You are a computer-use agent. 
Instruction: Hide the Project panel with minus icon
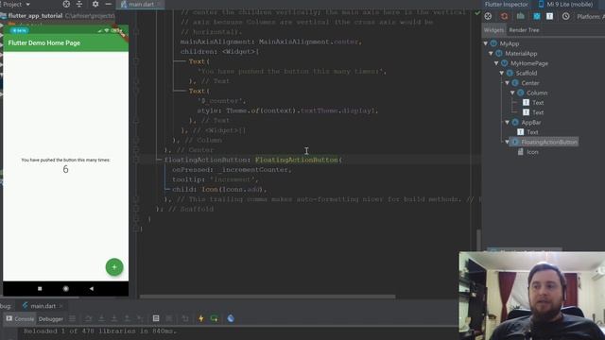(x=109, y=4)
